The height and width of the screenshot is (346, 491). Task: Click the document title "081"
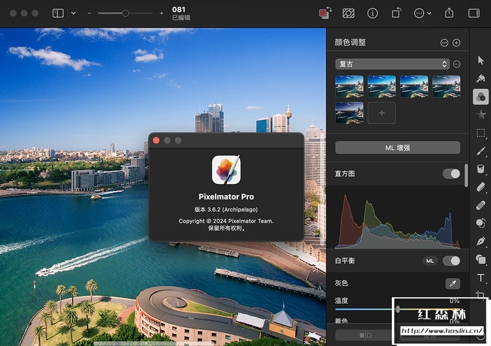coord(178,9)
